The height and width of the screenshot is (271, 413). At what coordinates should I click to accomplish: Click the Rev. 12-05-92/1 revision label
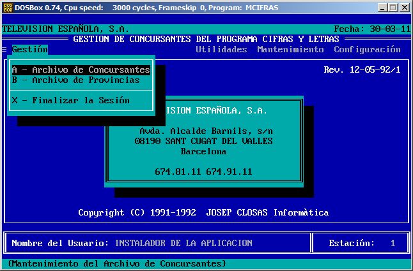[362, 70]
